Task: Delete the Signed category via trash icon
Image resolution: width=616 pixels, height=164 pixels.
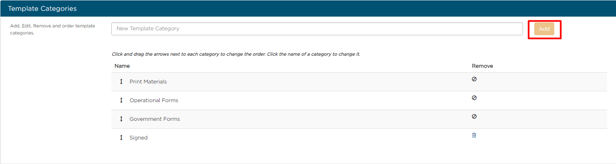Action: (474, 135)
